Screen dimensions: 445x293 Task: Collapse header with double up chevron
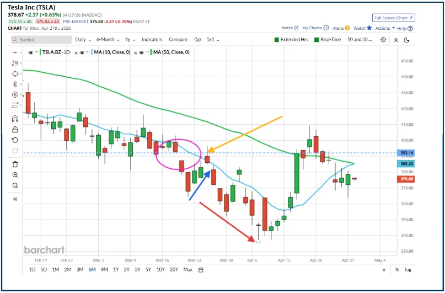[396, 40]
